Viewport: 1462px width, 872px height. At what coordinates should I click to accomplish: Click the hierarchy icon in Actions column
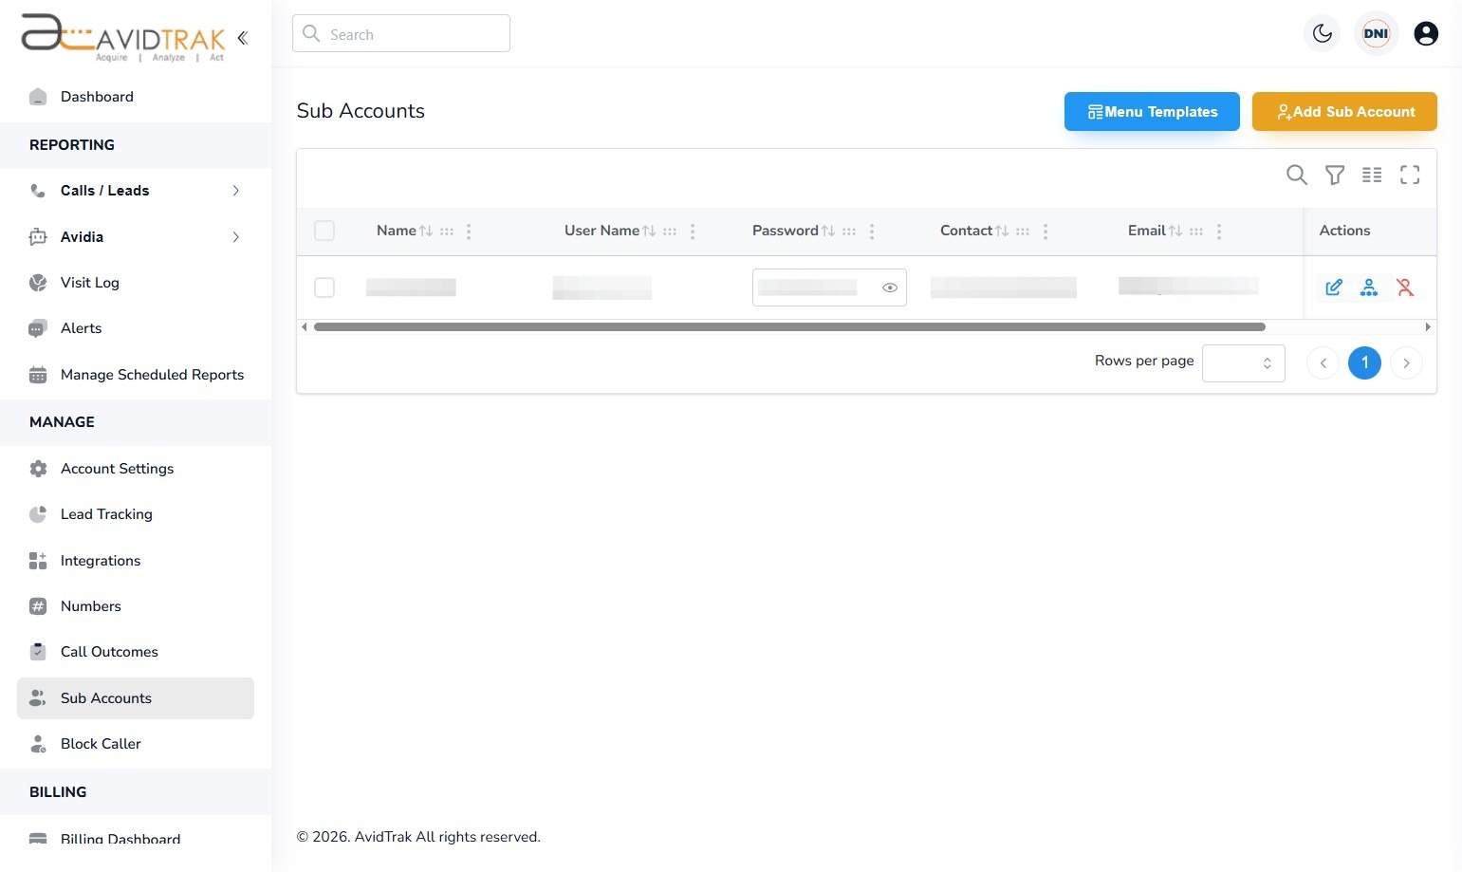pos(1369,288)
